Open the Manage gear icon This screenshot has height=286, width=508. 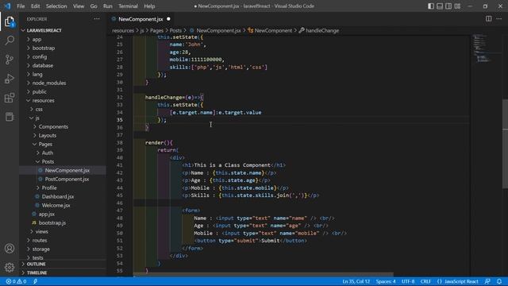pyautogui.click(x=10, y=267)
